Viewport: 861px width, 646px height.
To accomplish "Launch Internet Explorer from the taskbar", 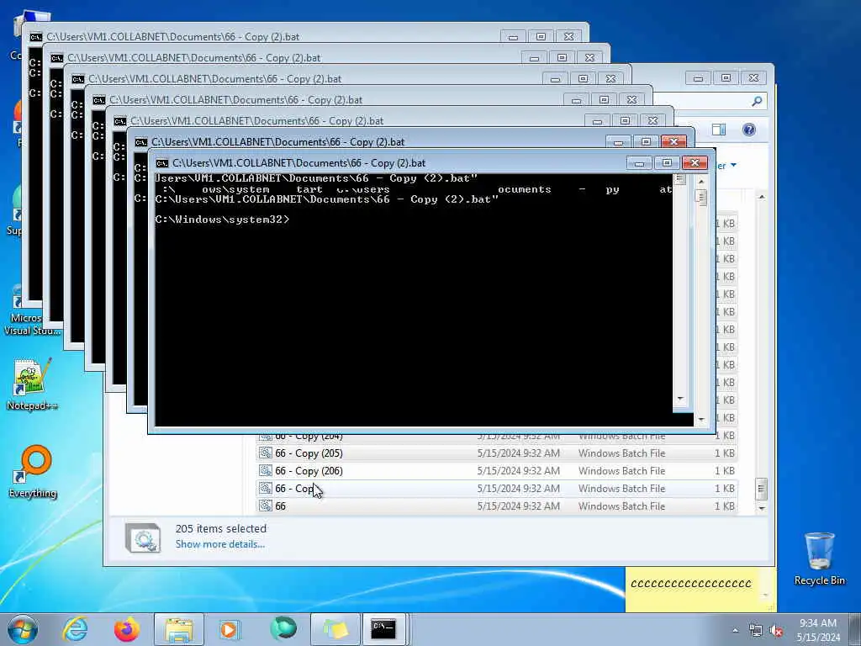I will point(75,629).
